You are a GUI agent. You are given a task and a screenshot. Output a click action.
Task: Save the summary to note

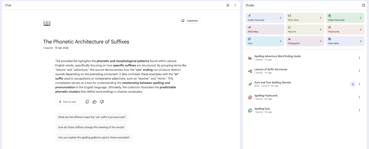coord(68,102)
